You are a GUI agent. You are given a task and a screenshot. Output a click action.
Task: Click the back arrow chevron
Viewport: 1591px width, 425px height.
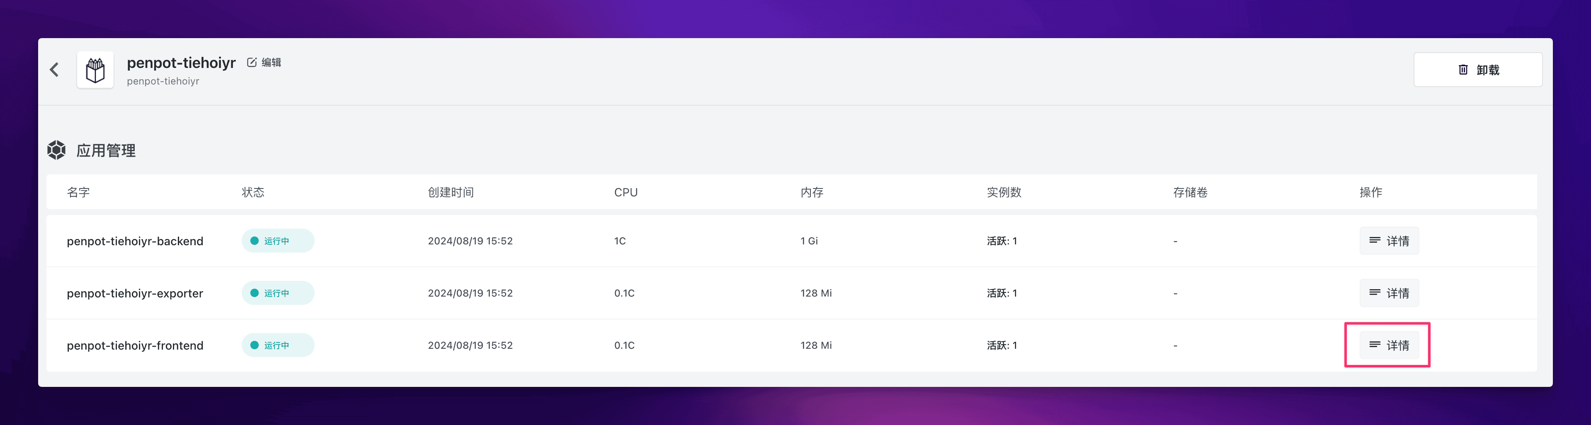coord(54,70)
